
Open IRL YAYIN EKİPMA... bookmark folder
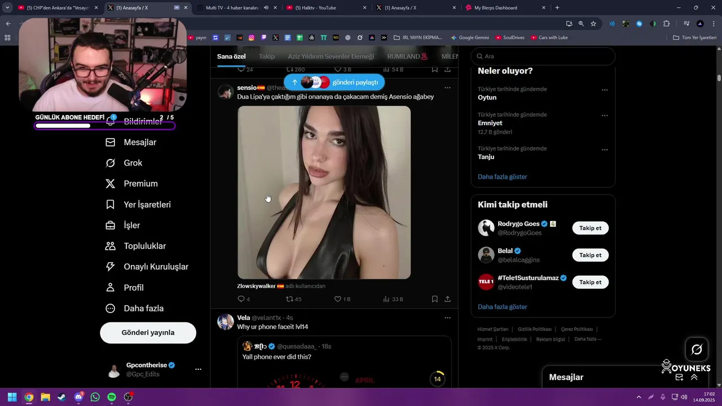[x=418, y=38]
